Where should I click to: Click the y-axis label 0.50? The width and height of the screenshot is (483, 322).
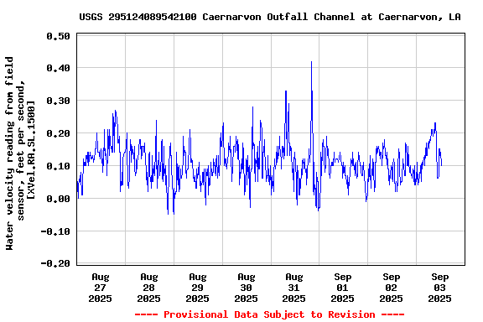(x=58, y=36)
